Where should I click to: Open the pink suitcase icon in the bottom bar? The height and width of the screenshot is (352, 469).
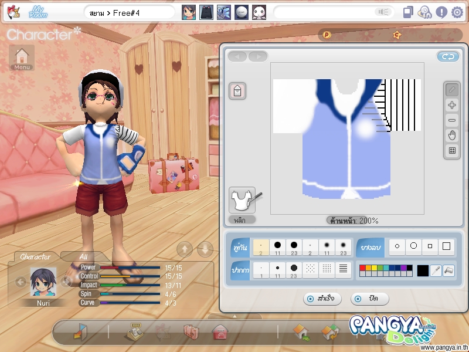[x=191, y=332]
